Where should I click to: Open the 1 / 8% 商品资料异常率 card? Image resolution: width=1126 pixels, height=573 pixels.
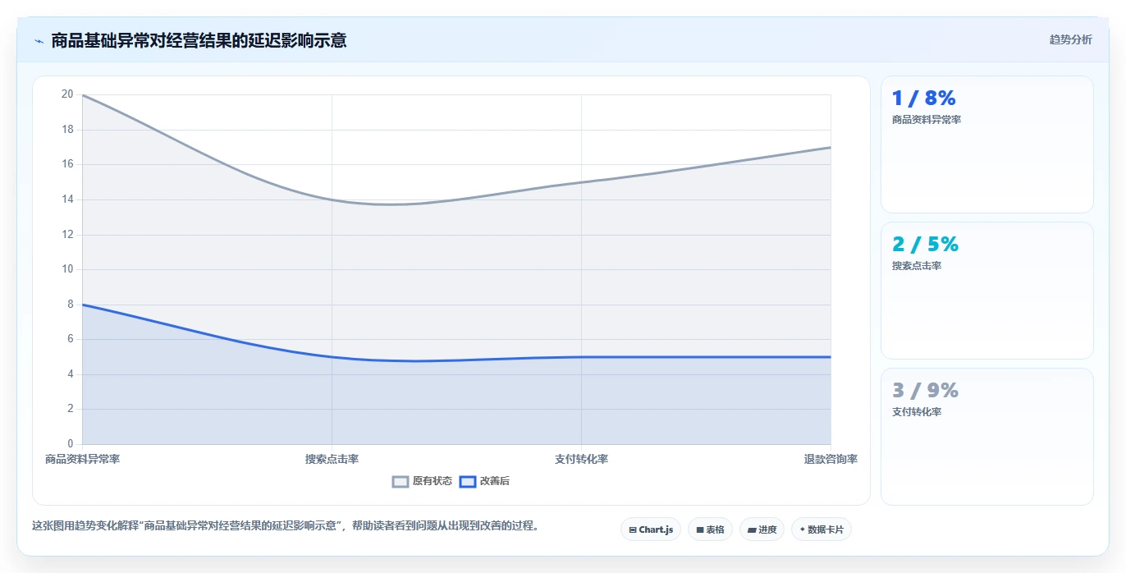click(x=987, y=144)
